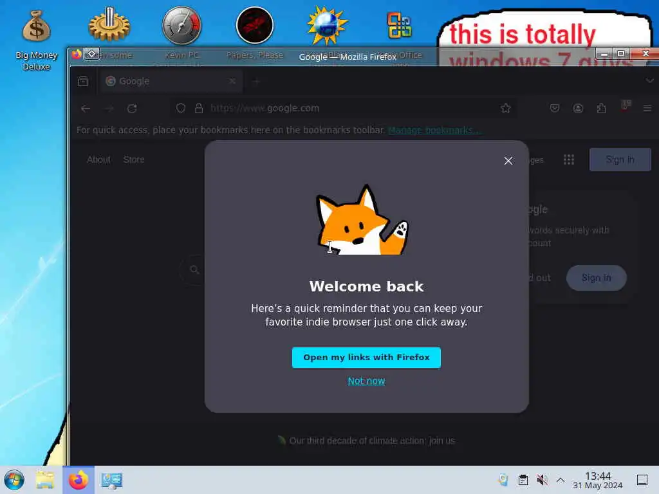The height and width of the screenshot is (494, 659).
Task: Expand hidden system tray icons arrow
Action: pos(561,480)
